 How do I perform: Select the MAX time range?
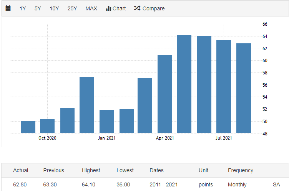coord(91,8)
